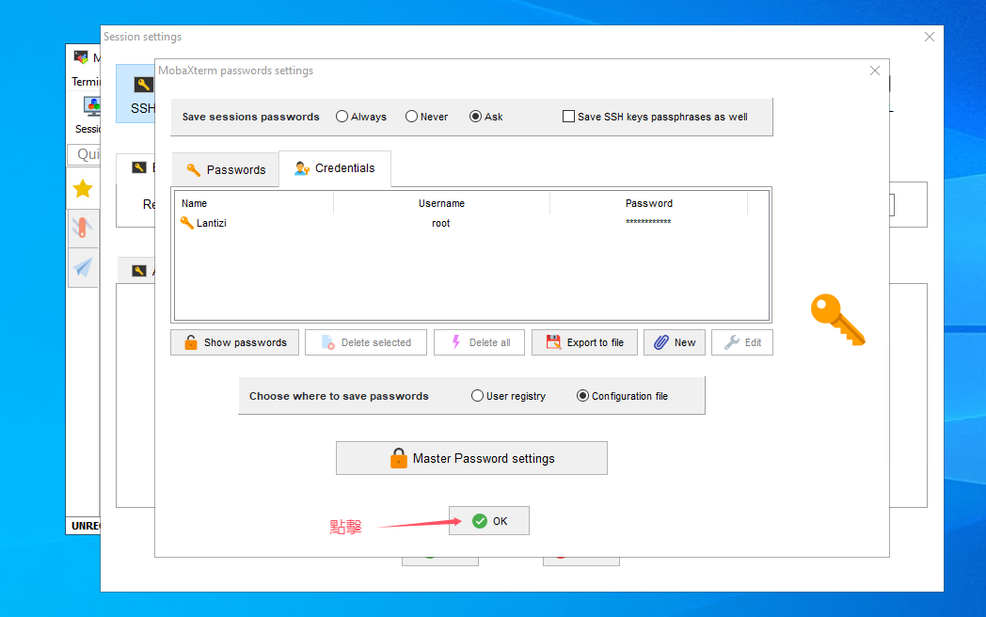Enable Save SSH keys passphrases as well
The image size is (986, 617).
[568, 117]
